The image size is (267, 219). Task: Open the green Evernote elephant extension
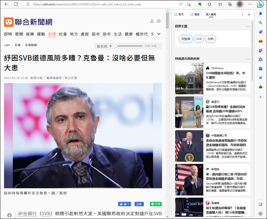tap(200, 4)
